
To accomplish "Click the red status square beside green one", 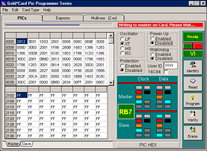I will coord(198,46).
